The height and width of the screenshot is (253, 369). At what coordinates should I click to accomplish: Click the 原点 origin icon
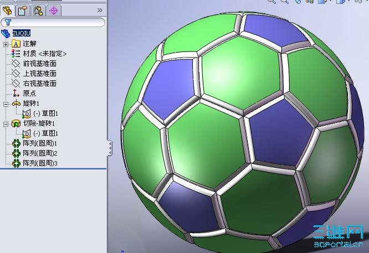point(16,93)
